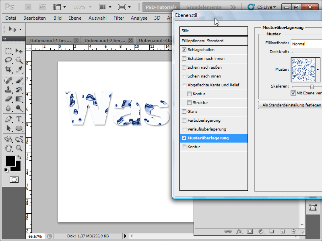The width and height of the screenshot is (322, 241).
Task: Reset default foreground and background colors
Action: (6, 170)
